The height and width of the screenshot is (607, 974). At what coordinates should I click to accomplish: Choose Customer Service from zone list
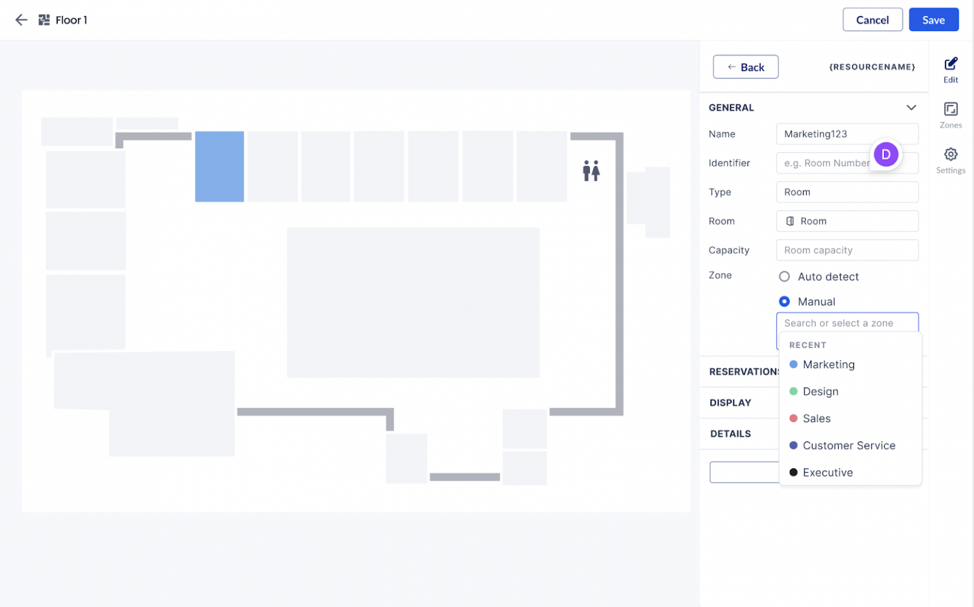click(x=848, y=445)
